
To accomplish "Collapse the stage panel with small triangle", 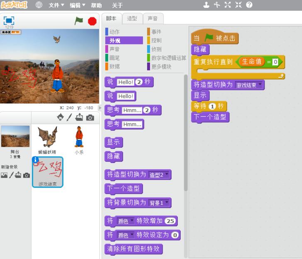I will pos(100,108).
